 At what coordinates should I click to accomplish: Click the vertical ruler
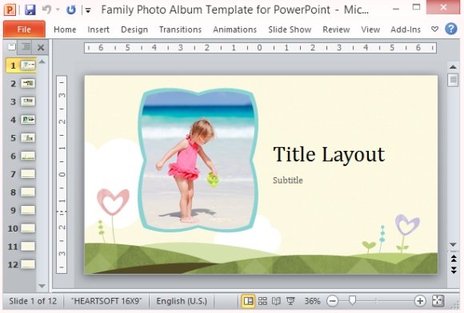62,174
